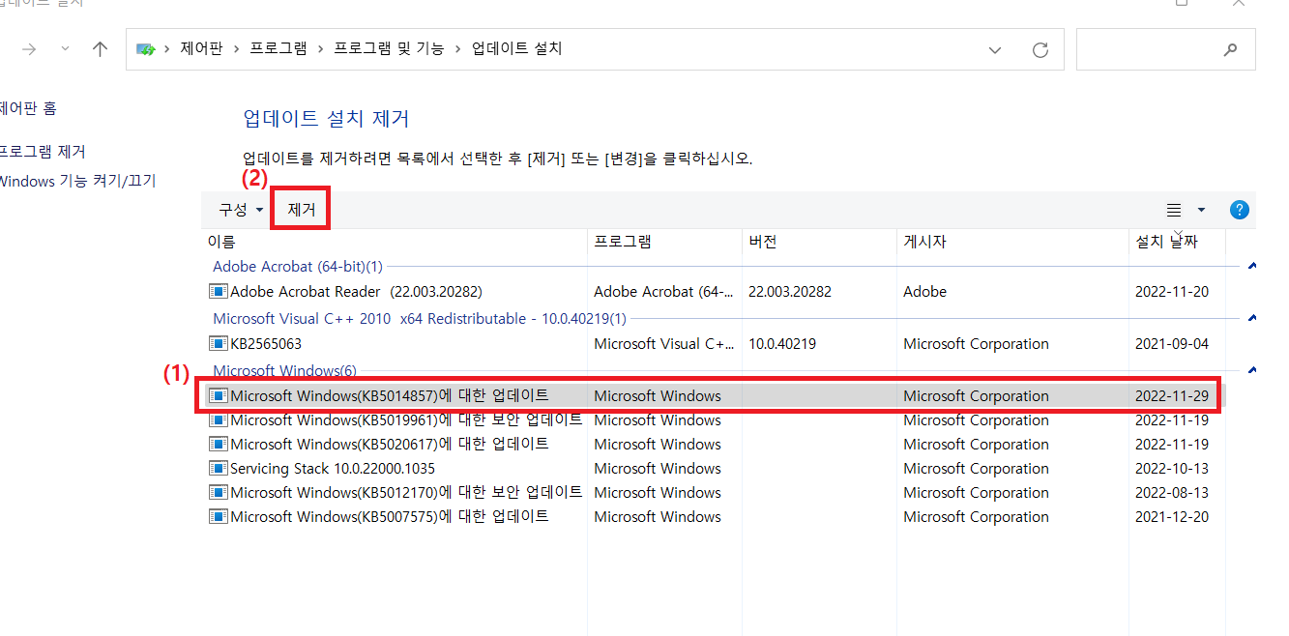Click Microsoft Windows(6) group header
Viewport: 1289px width, 636px height.
(284, 370)
